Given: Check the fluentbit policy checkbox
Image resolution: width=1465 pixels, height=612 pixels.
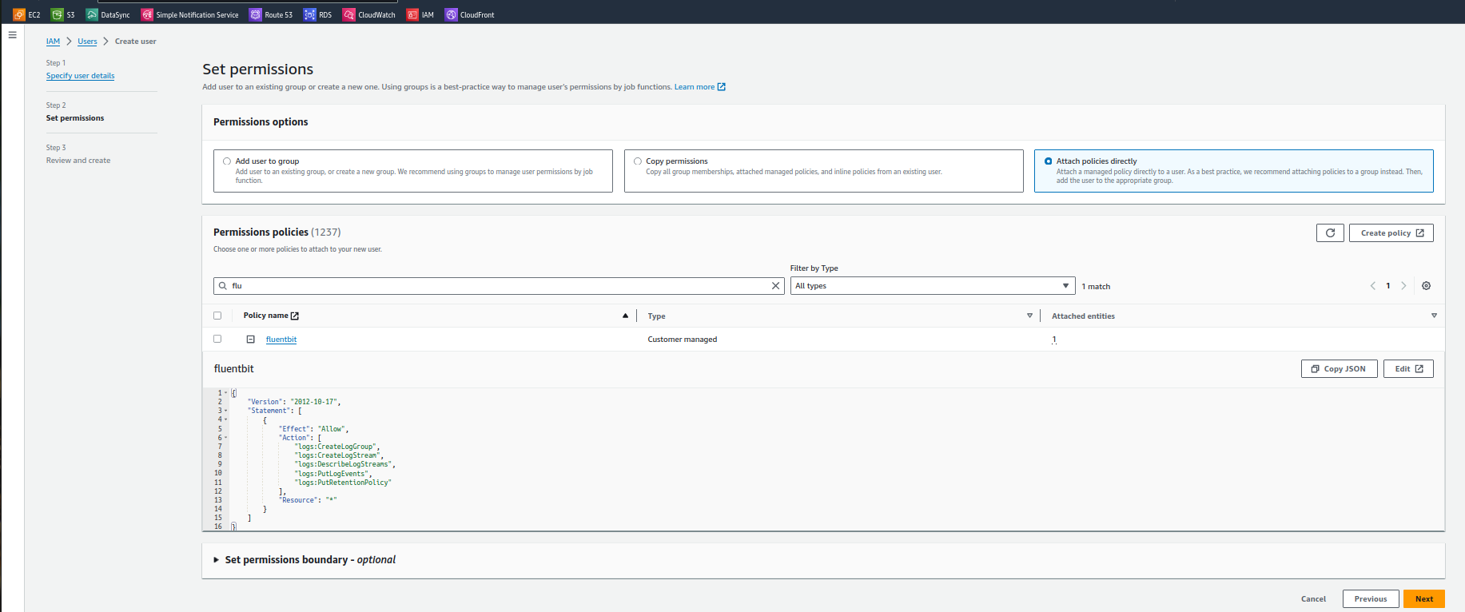Looking at the screenshot, I should pos(217,339).
